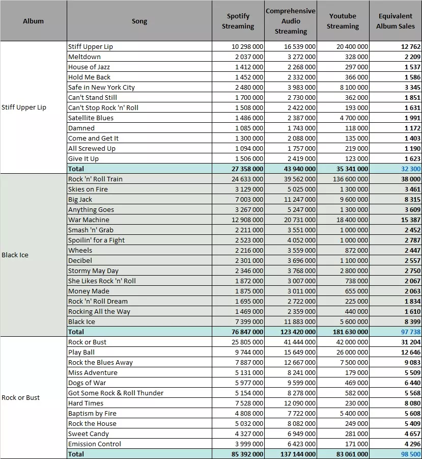
Task: Click Stiff Upper Lip total 32 300
Action: [396, 169]
